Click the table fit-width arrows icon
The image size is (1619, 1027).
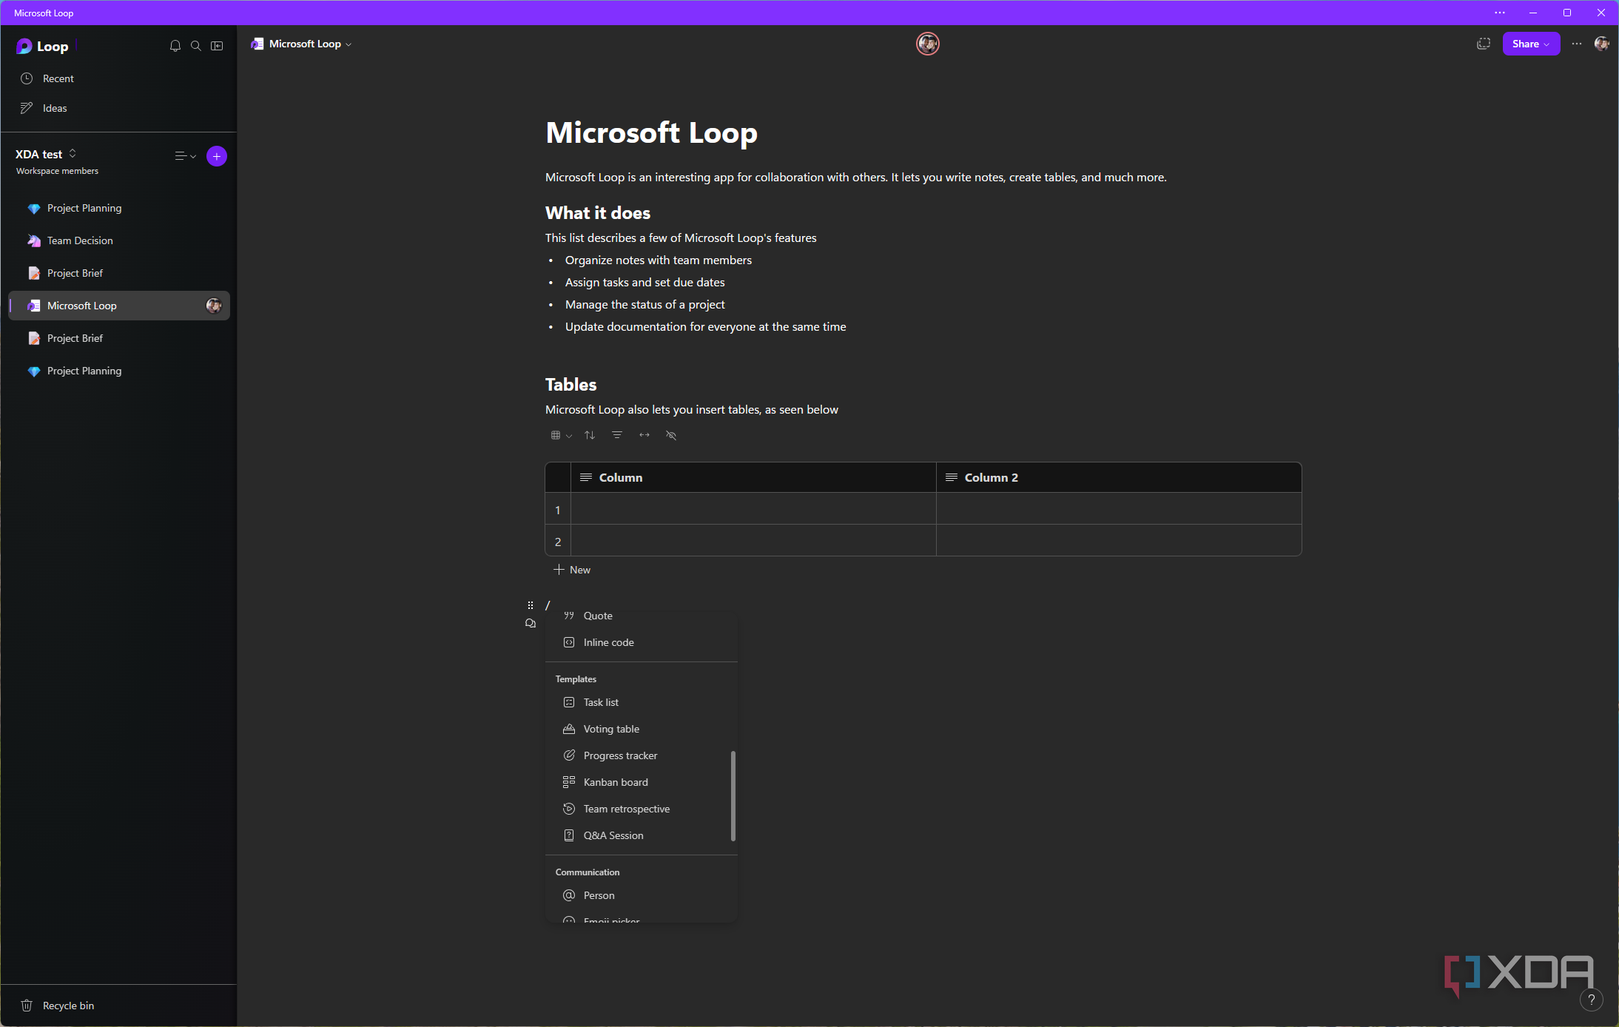[644, 435]
